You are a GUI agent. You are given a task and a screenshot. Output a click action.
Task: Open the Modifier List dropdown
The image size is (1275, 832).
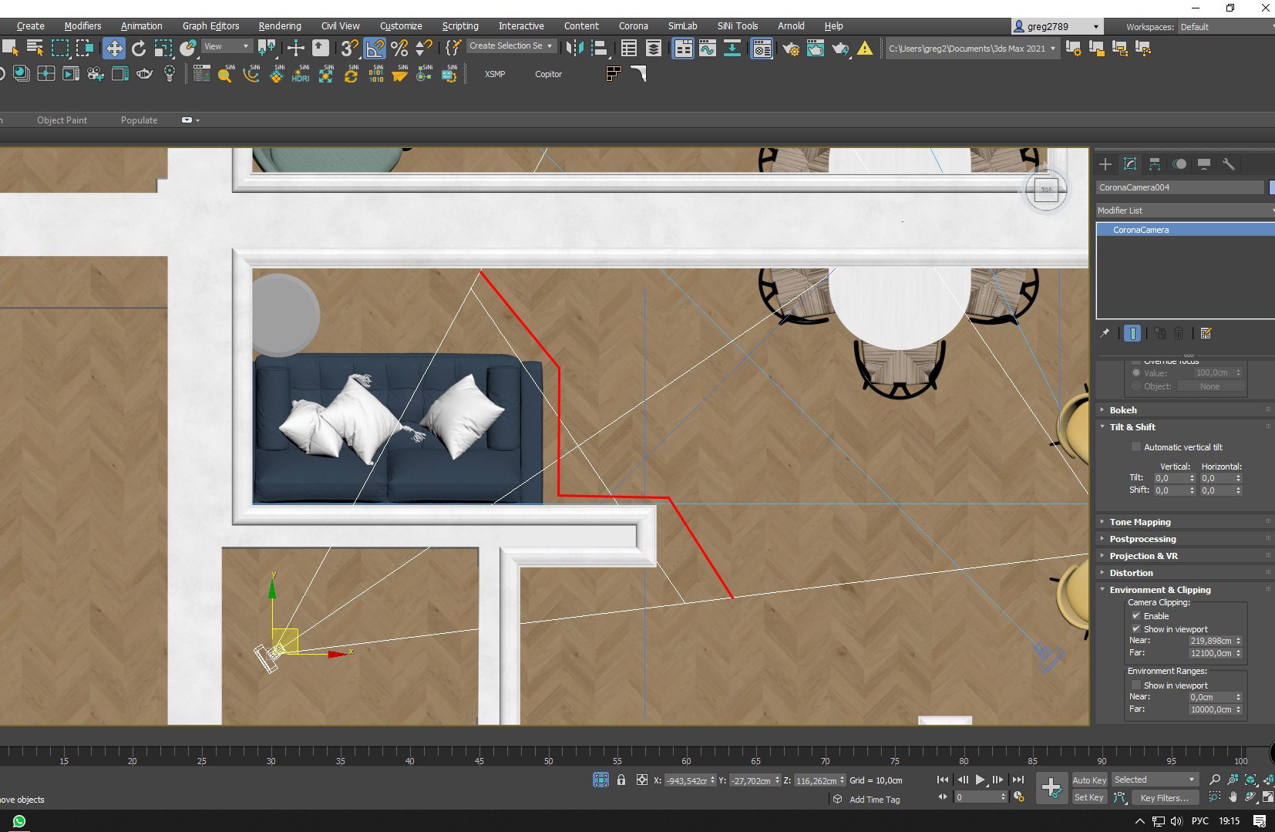pyautogui.click(x=1185, y=210)
